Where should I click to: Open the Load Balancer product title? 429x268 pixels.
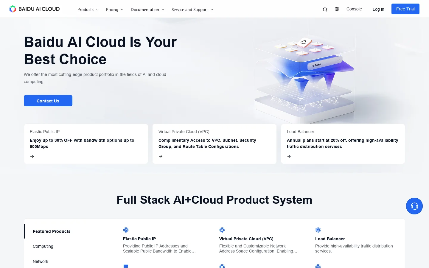click(x=330, y=239)
